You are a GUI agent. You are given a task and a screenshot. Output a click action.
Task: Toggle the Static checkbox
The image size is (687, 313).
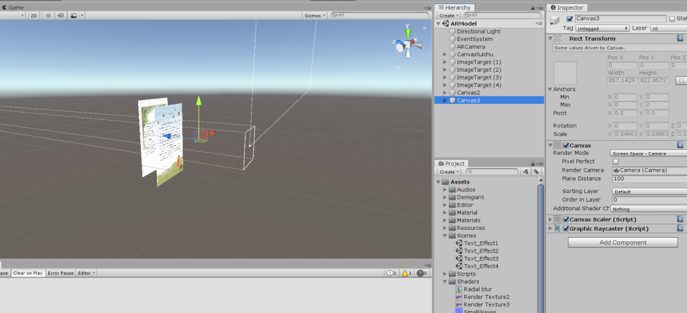pos(672,19)
